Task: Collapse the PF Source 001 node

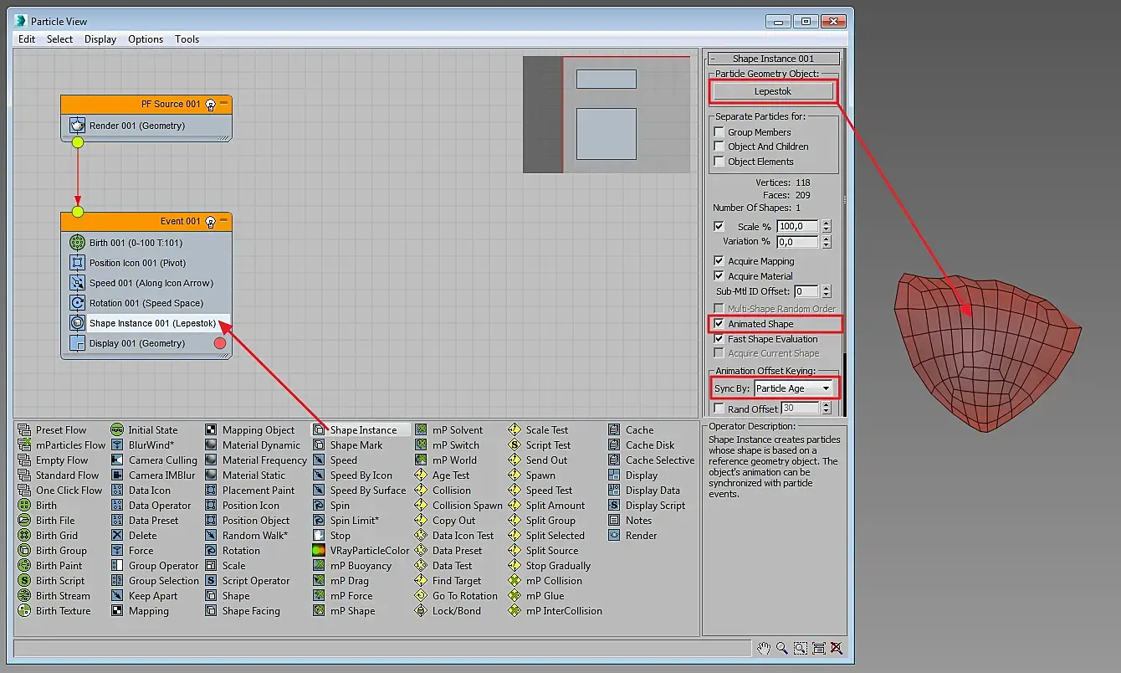Action: (224, 104)
